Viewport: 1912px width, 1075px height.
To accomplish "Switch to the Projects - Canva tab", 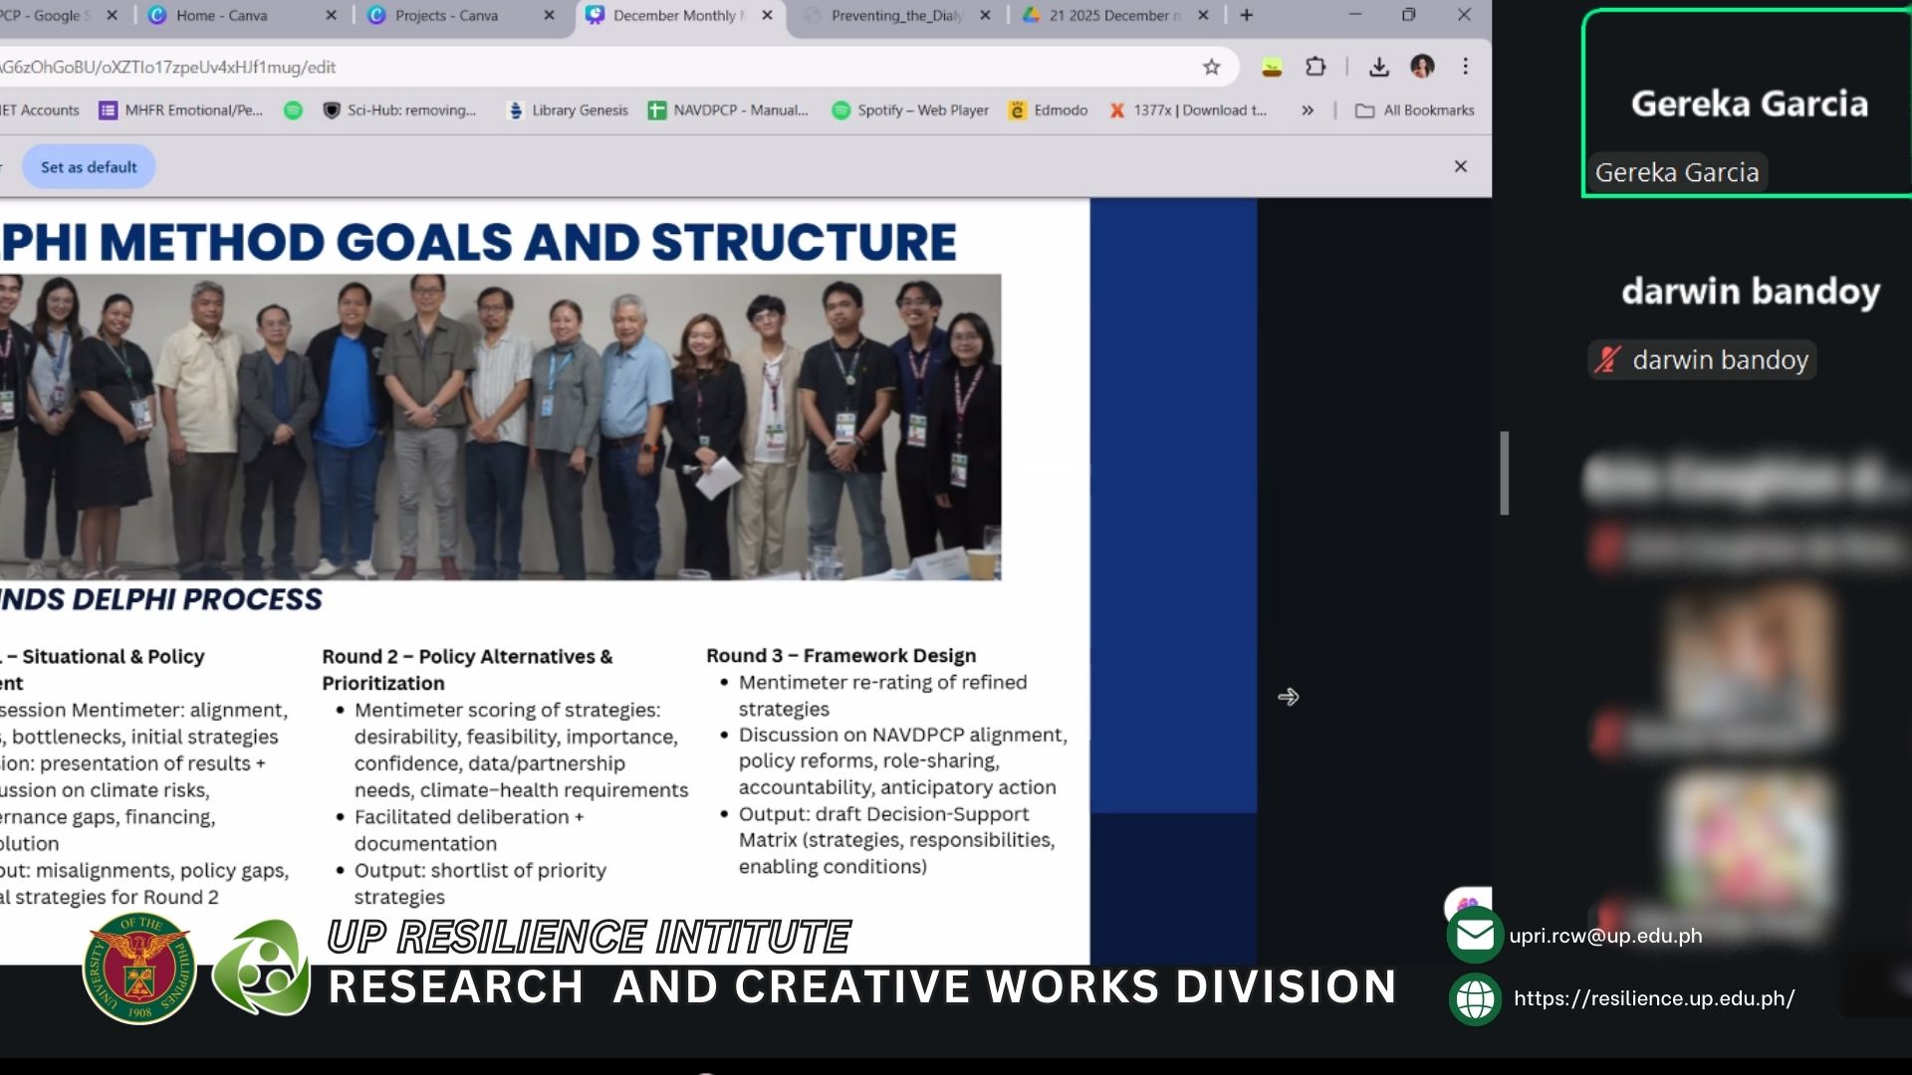I will tap(446, 16).
